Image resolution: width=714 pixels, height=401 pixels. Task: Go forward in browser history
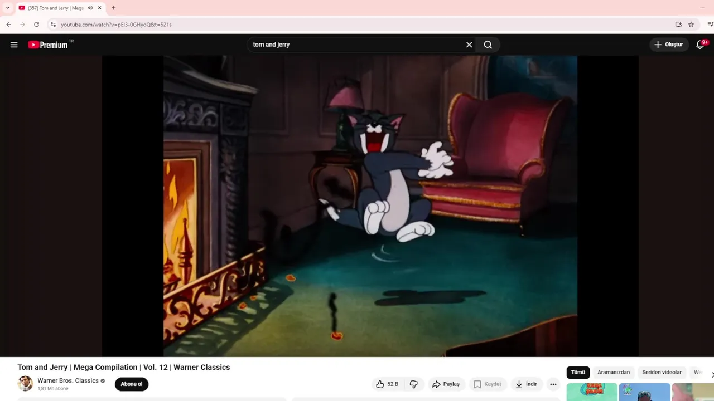22,25
